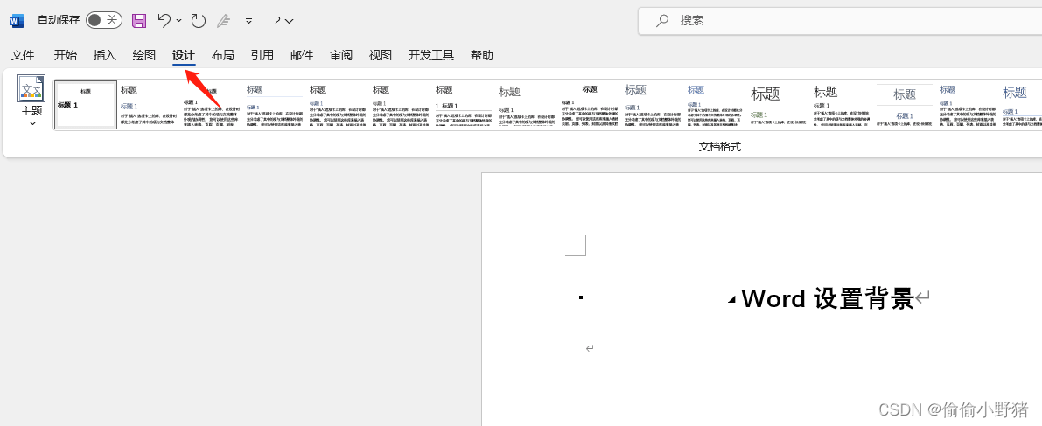Switch to the 开始 Home tab
Image resolution: width=1042 pixels, height=426 pixels.
[x=65, y=55]
